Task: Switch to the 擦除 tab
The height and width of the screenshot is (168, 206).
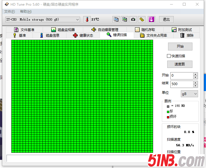Action: click(187, 35)
